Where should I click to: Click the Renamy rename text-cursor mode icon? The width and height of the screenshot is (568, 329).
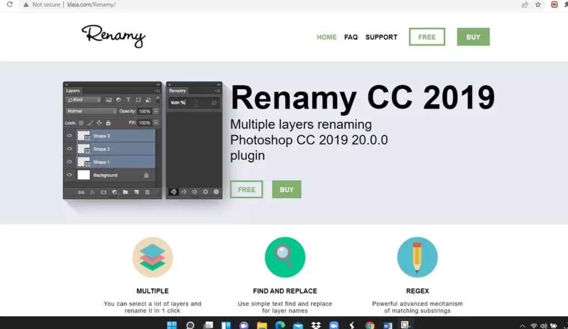click(x=174, y=192)
